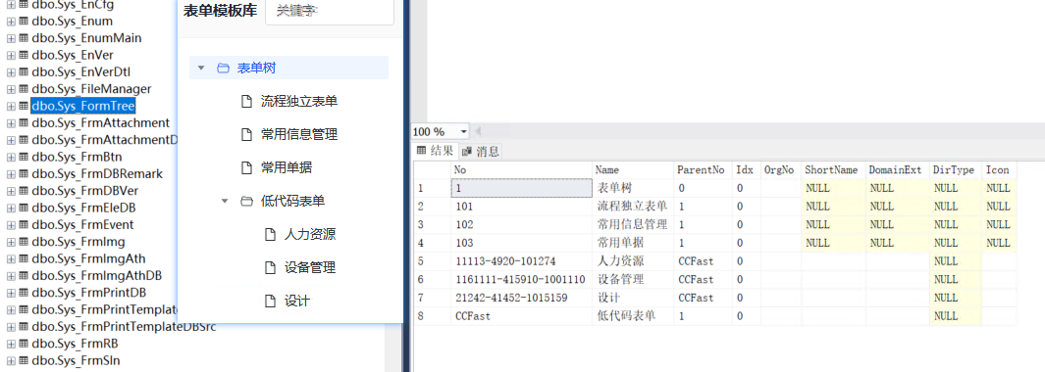Viewport: 1045px width, 372px height.
Task: Select the No cell with value 102
Action: [521, 225]
